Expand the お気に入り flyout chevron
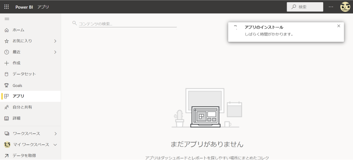 (55, 41)
